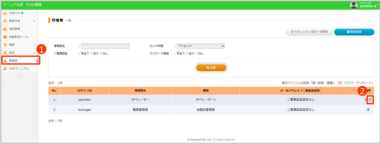Open the Webマニュアル menu item
Screen dimensions: 381x144
19,69
